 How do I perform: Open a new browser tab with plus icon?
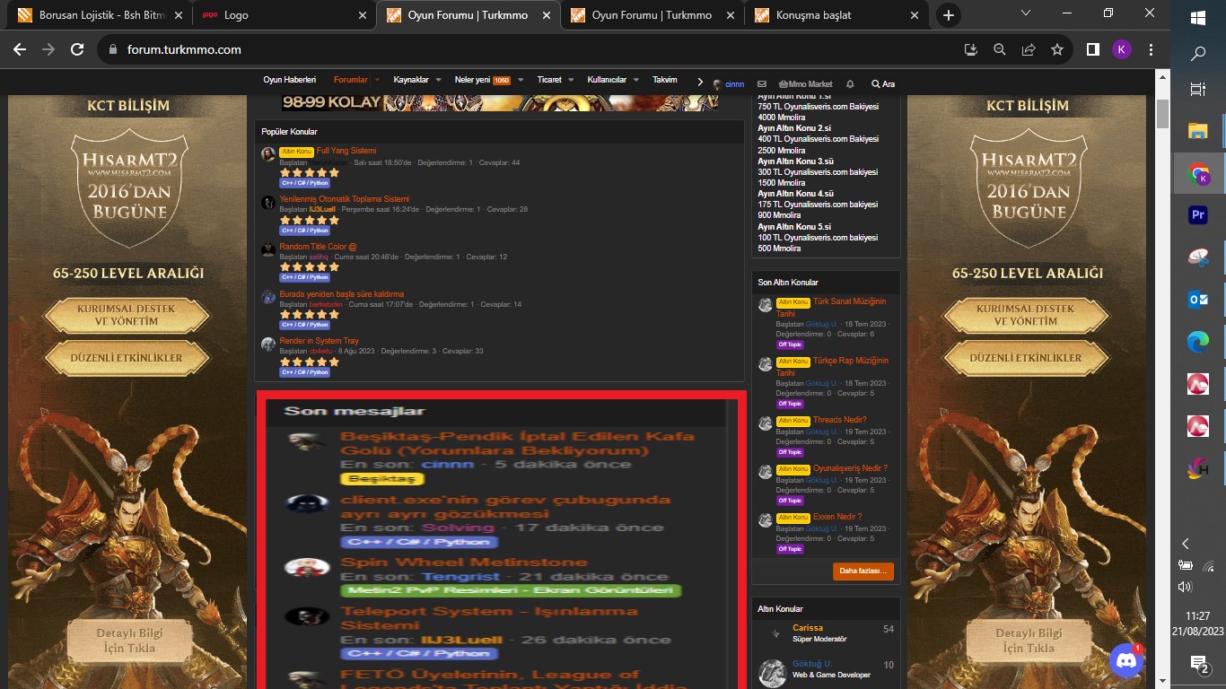click(x=948, y=15)
